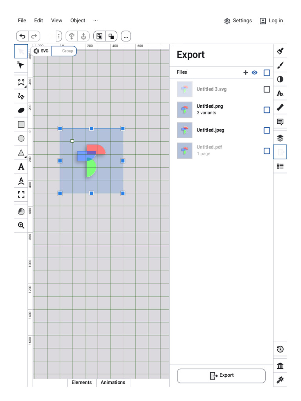
Task: Switch to the Animations tab
Action: point(113,382)
